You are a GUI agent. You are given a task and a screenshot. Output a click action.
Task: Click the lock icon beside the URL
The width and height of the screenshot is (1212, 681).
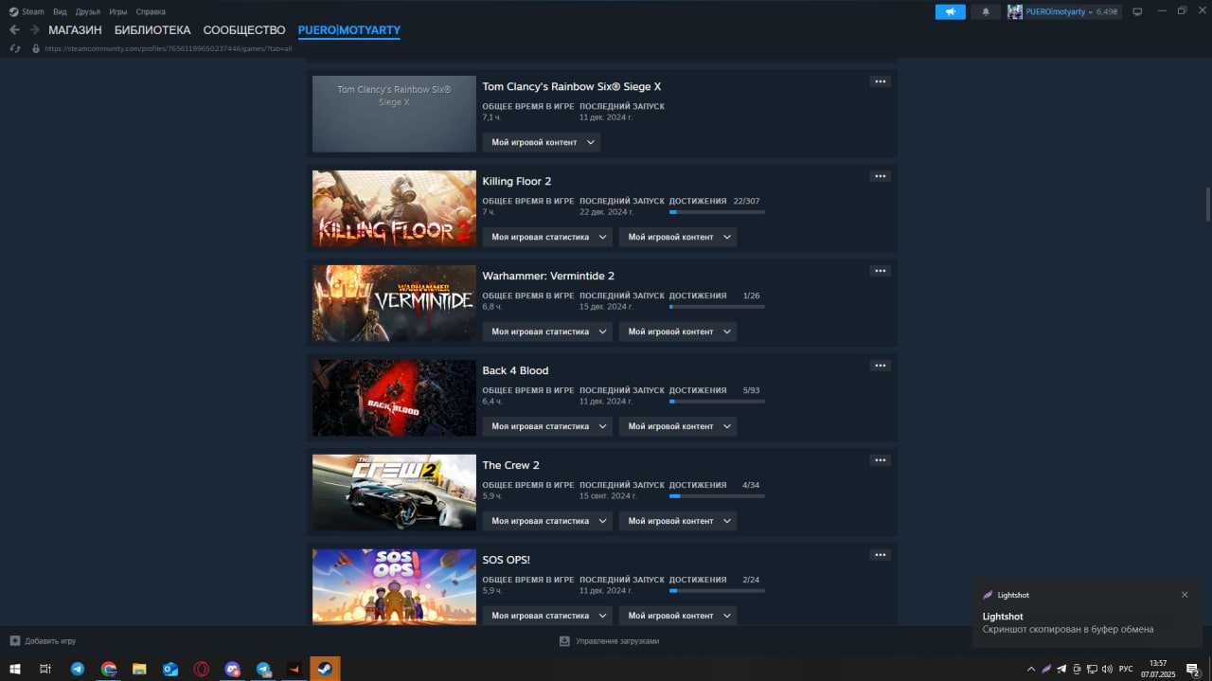tap(36, 48)
